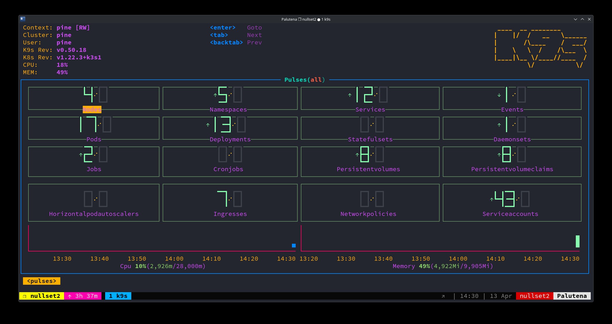Click the K9s ASCII logo

[x=540, y=48]
